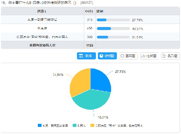Viewport: 181px width, 135px height.
Task: Click the 比例 column header
Action: pyautogui.click(x=100, y=11)
